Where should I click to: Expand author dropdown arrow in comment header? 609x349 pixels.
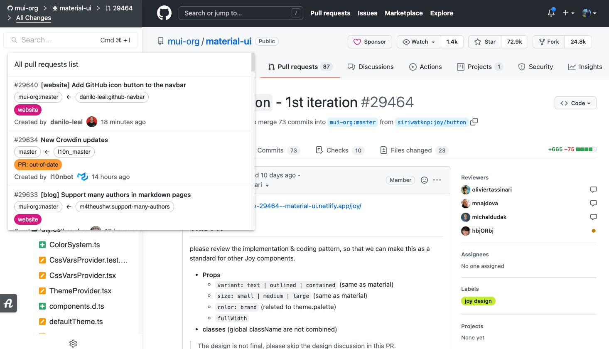267,185
